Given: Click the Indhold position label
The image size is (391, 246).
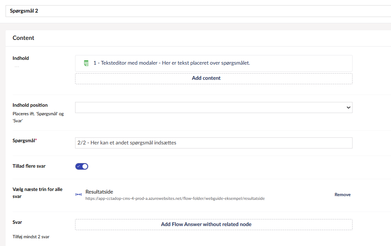Looking at the screenshot, I should 30,105.
